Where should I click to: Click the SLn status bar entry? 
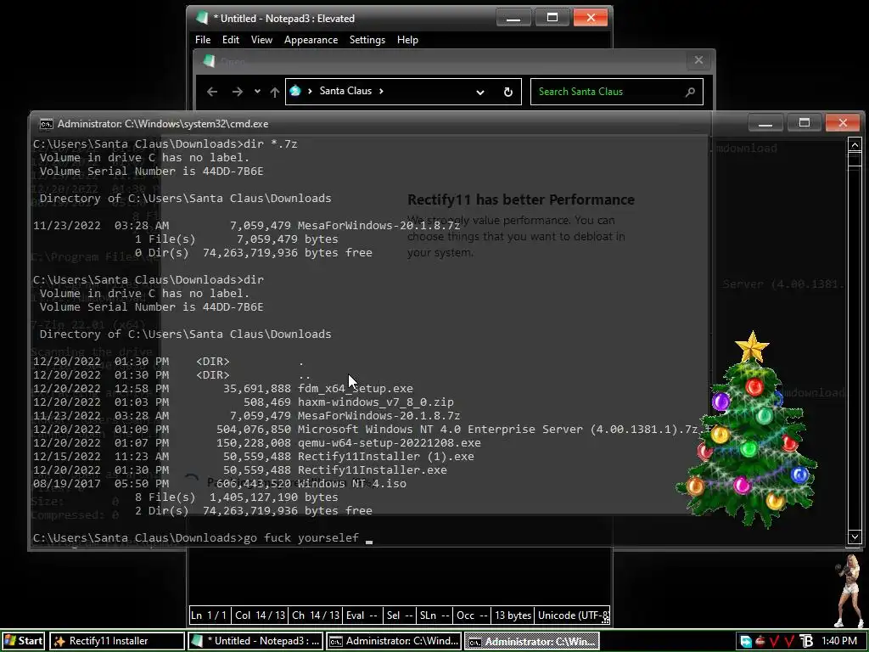434,615
